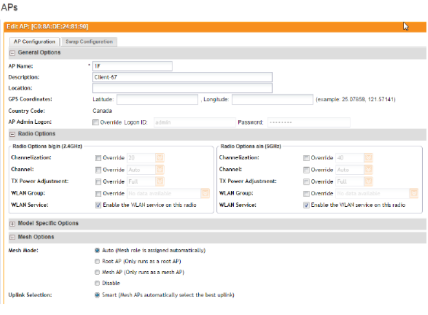This screenshot has height=315, width=428.
Task: Open the 2.4GHz Channelization dropdown arrow
Action: (x=160, y=158)
